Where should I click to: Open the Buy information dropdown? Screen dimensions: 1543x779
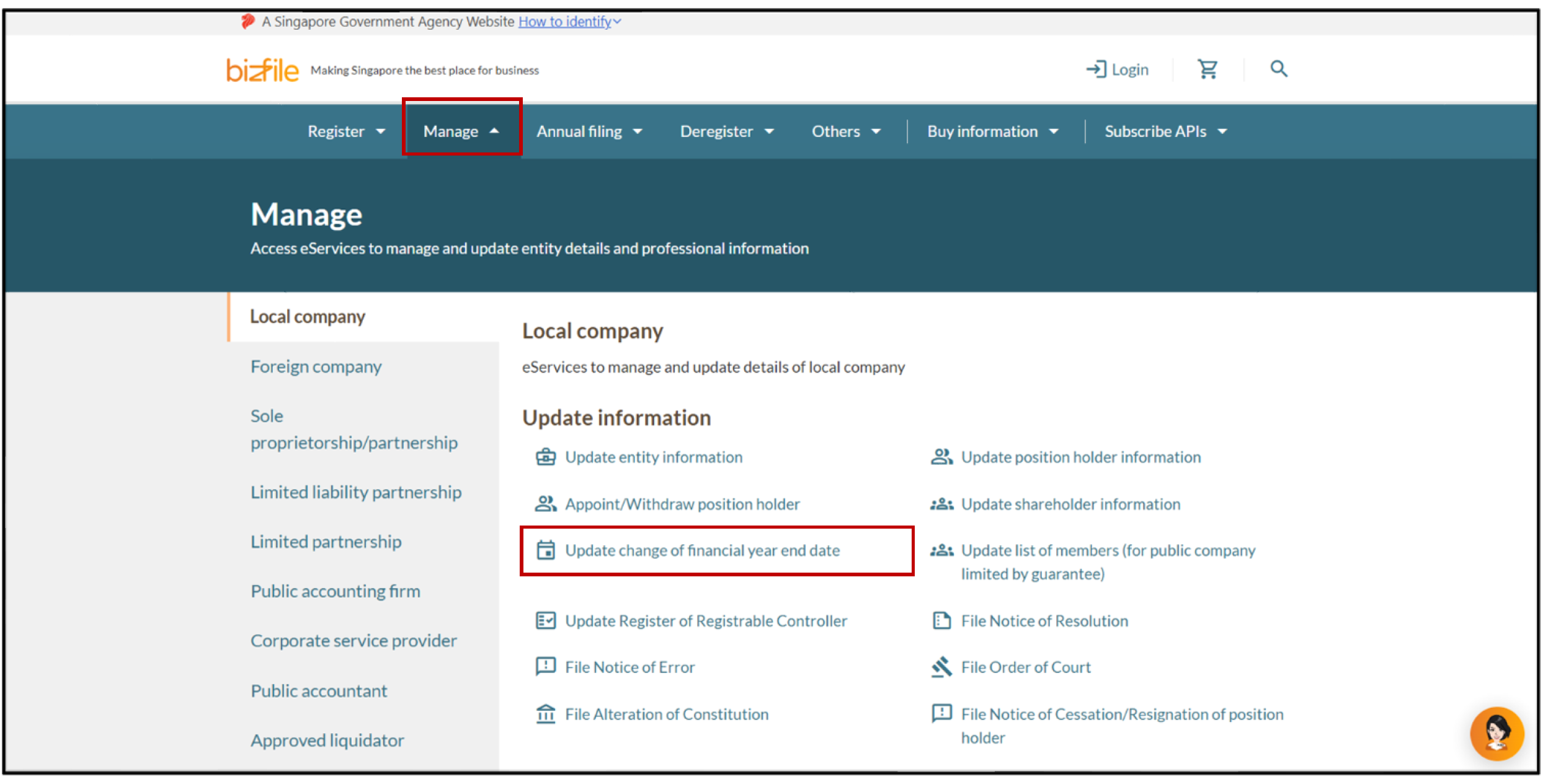[992, 131]
